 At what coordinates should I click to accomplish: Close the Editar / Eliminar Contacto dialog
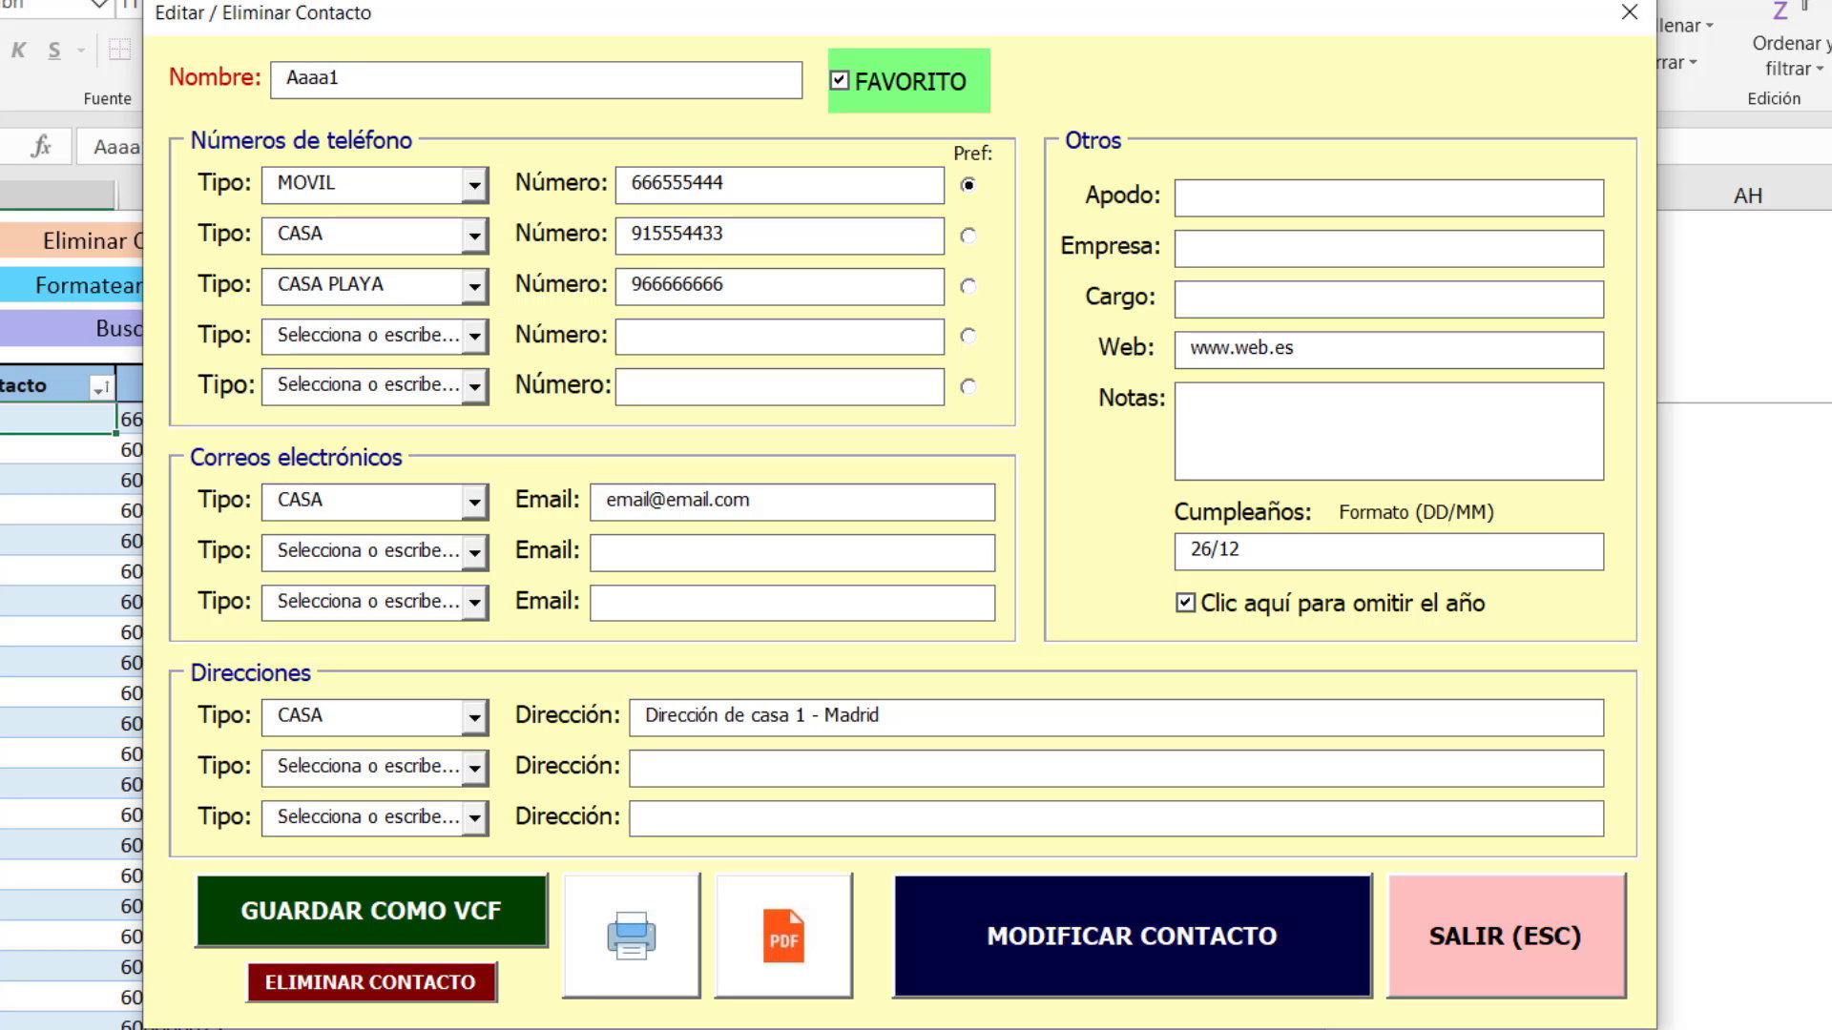click(1629, 12)
